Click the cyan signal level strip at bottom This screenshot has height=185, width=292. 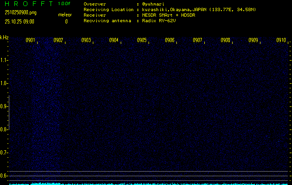coord(149,184)
